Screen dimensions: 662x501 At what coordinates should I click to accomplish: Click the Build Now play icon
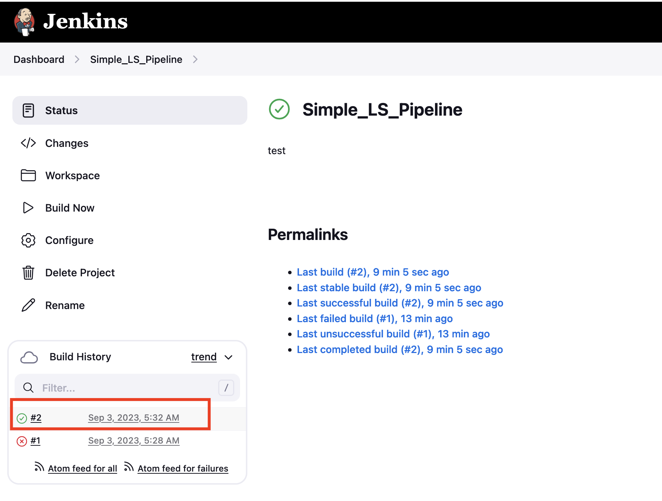coord(28,208)
